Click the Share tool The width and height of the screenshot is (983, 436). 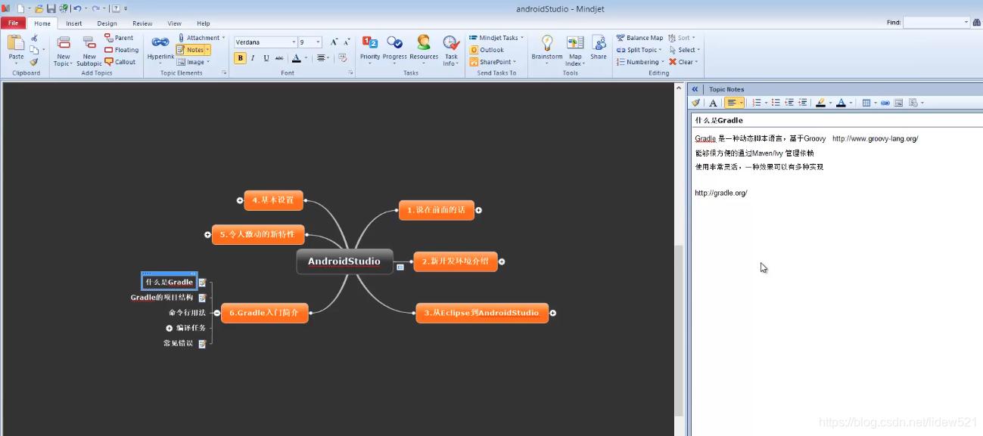599,49
